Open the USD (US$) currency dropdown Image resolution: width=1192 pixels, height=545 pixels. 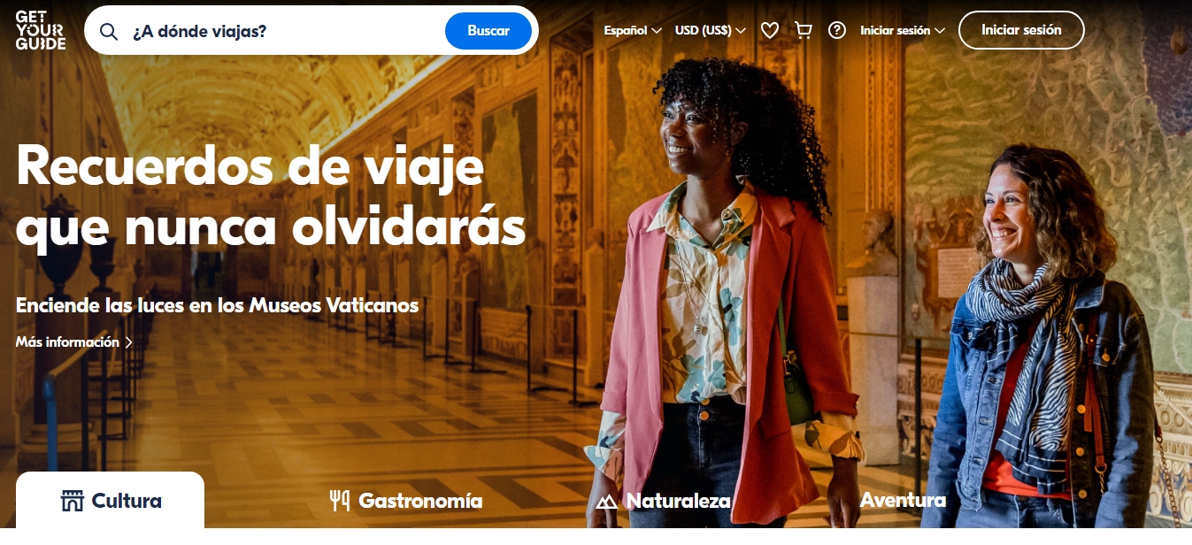[x=711, y=30]
